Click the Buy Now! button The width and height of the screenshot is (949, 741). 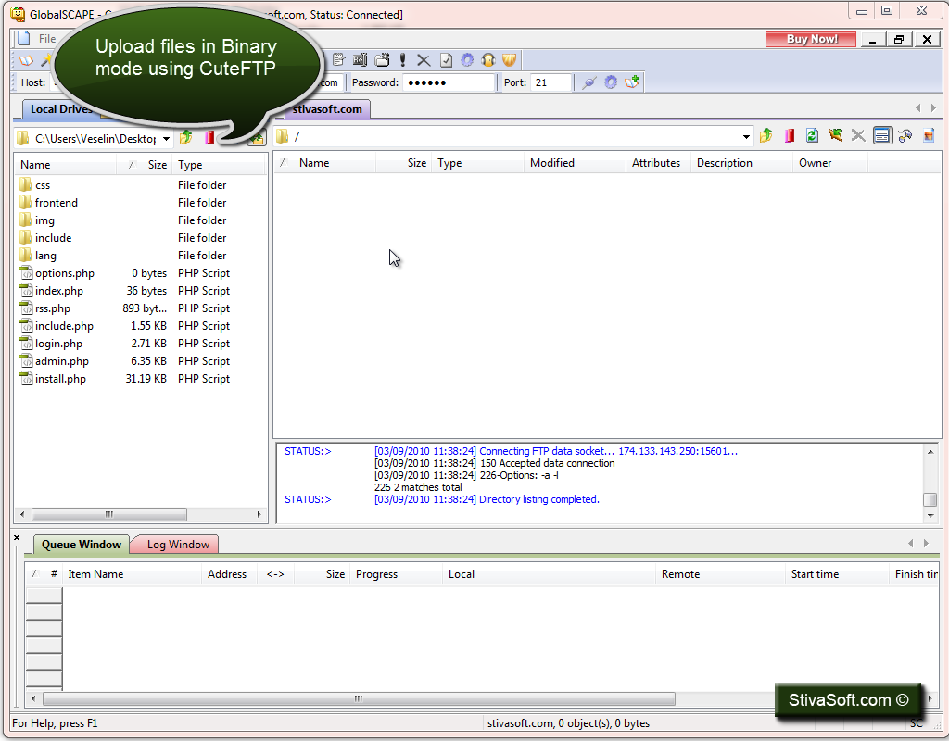click(x=811, y=39)
